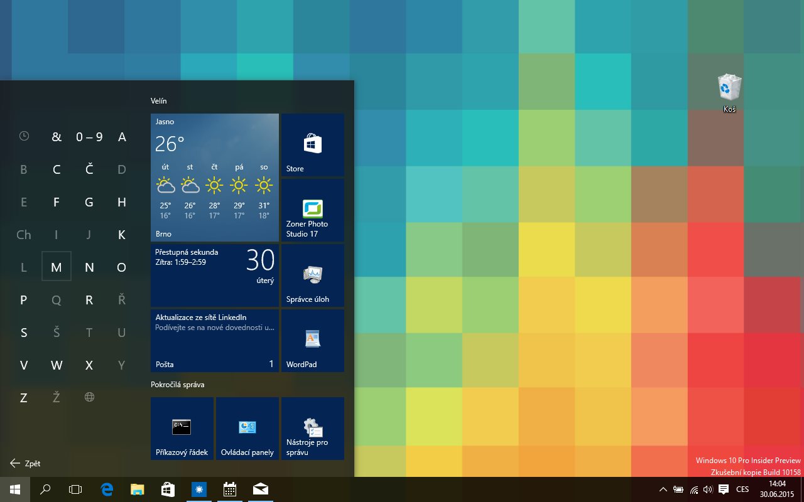
Task: Jump to letter H apps
Action: click(122, 202)
